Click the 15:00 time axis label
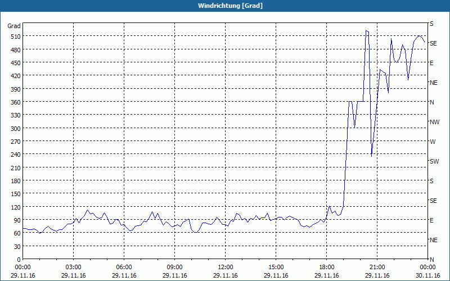The height and width of the screenshot is (281, 450). pos(276,268)
